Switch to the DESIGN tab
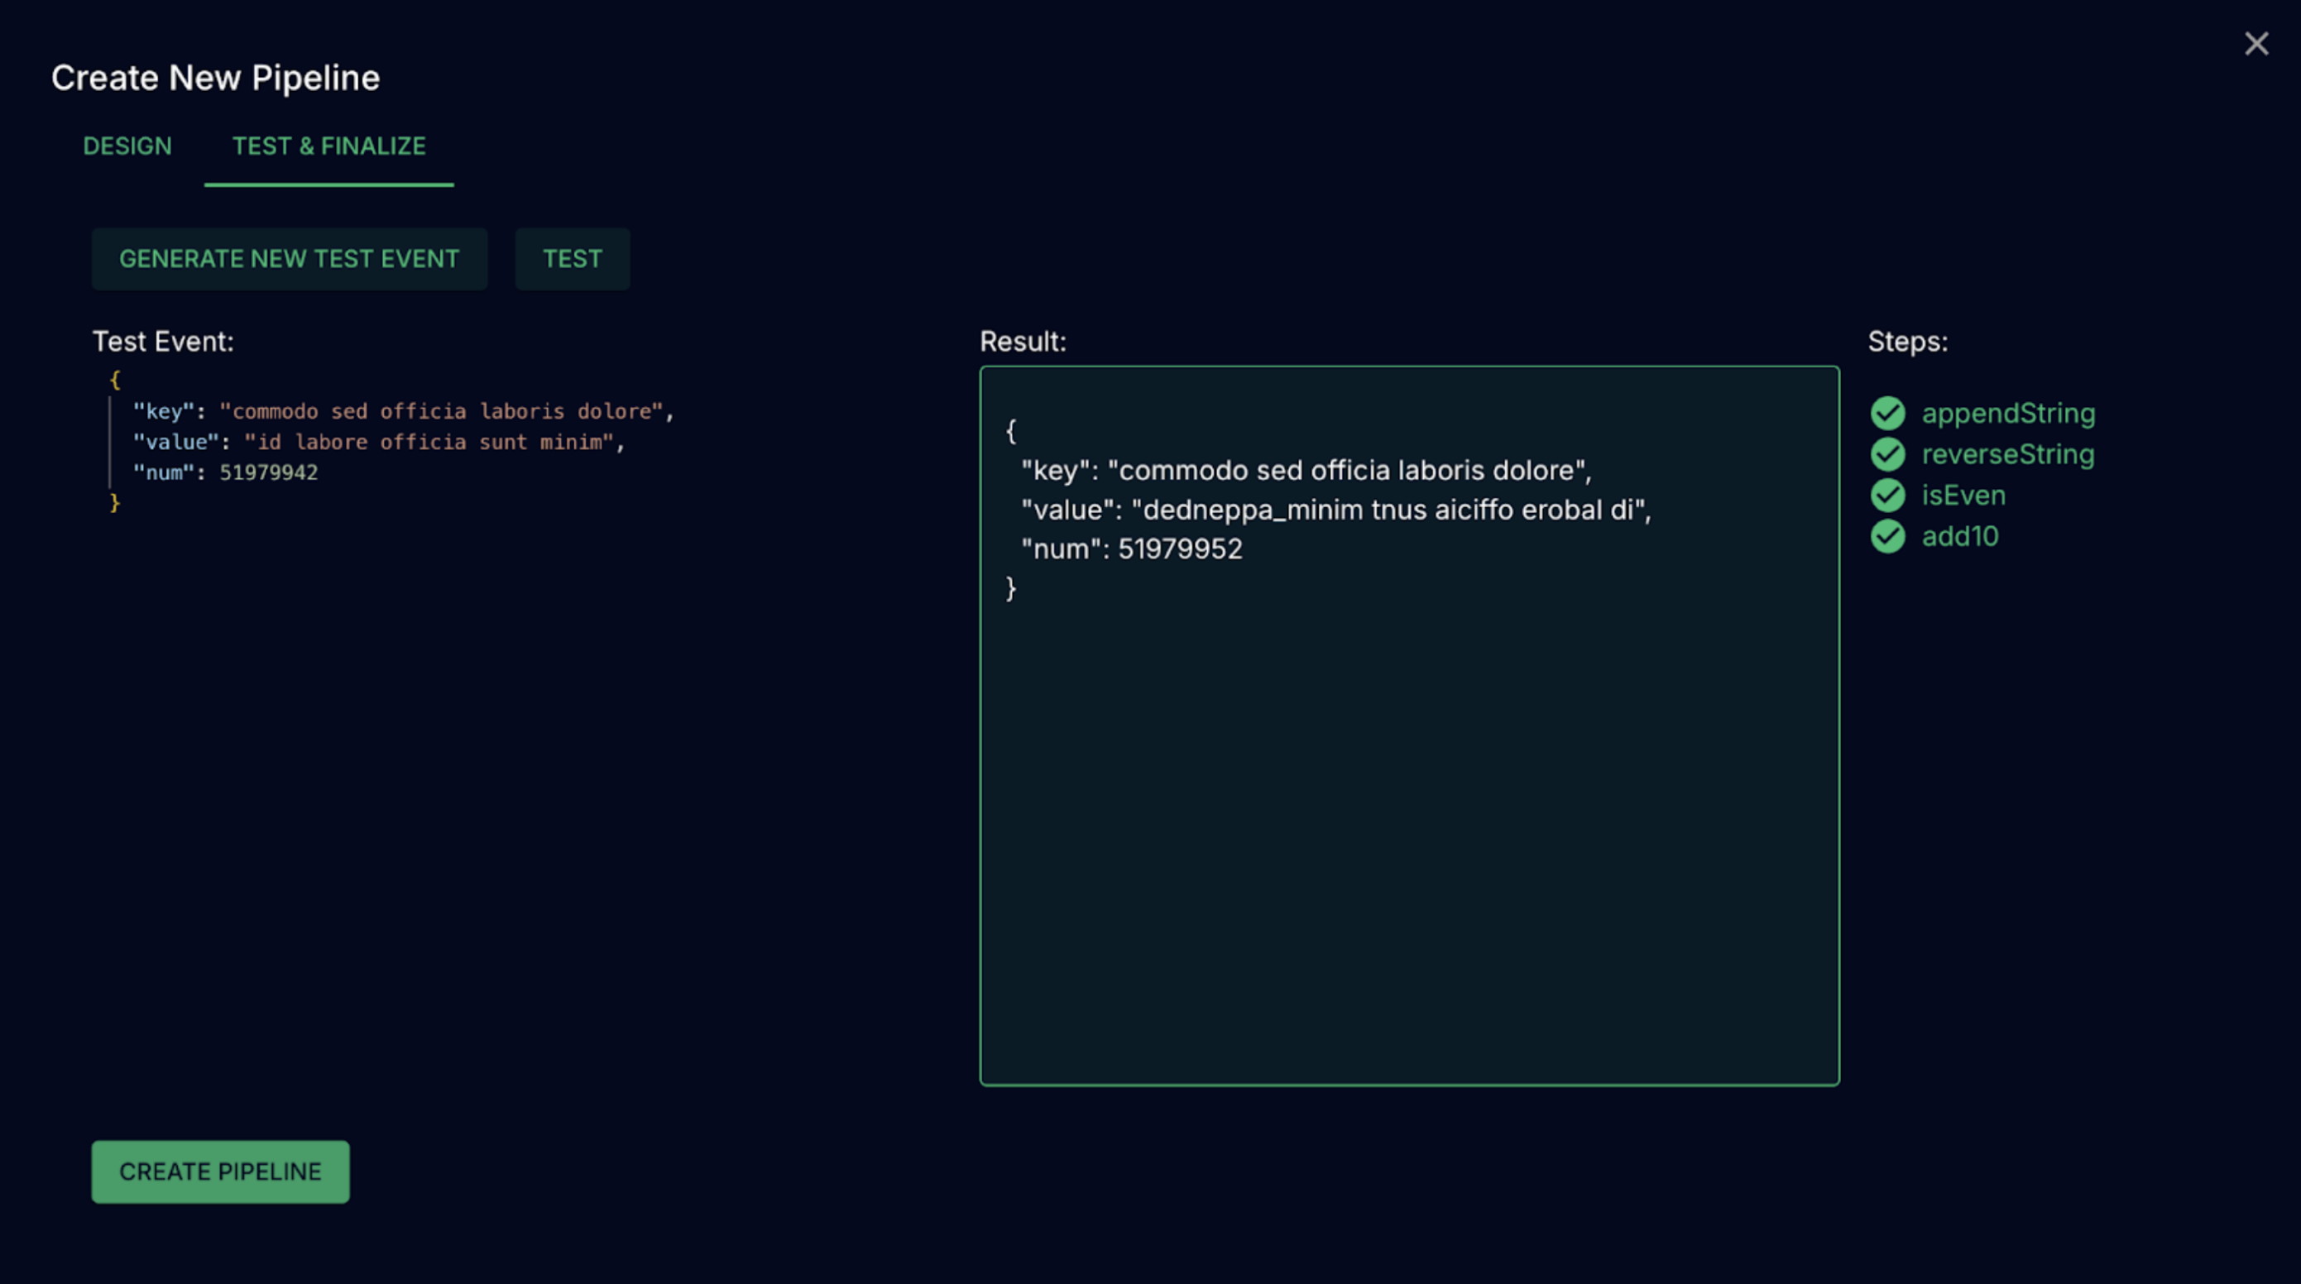The height and width of the screenshot is (1284, 2301). click(x=127, y=146)
